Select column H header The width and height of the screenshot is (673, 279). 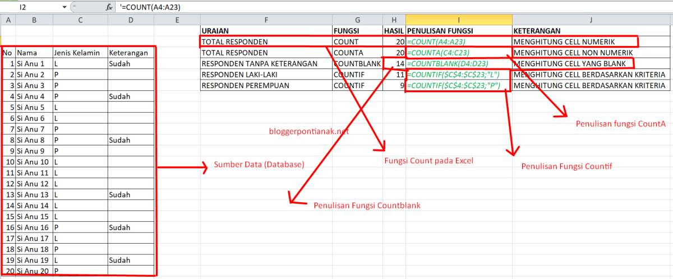pos(394,20)
